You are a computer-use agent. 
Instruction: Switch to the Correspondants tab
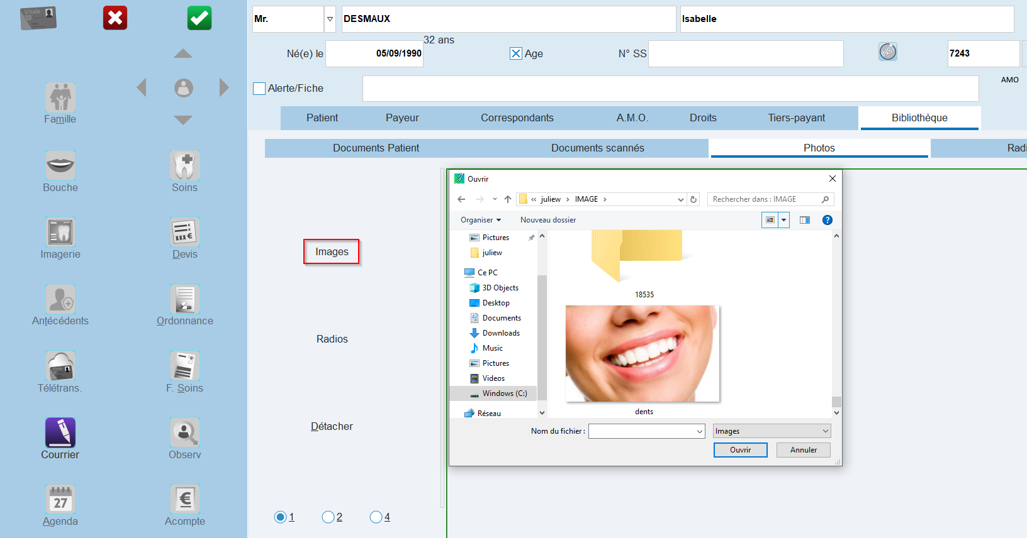[x=517, y=118]
